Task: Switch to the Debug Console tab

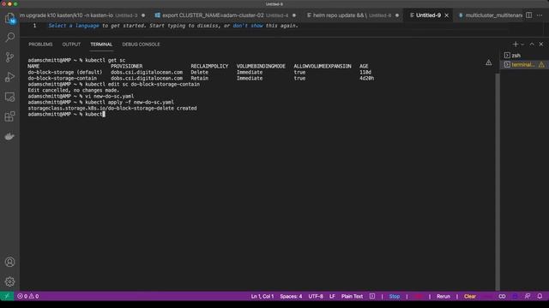Action: click(141, 44)
